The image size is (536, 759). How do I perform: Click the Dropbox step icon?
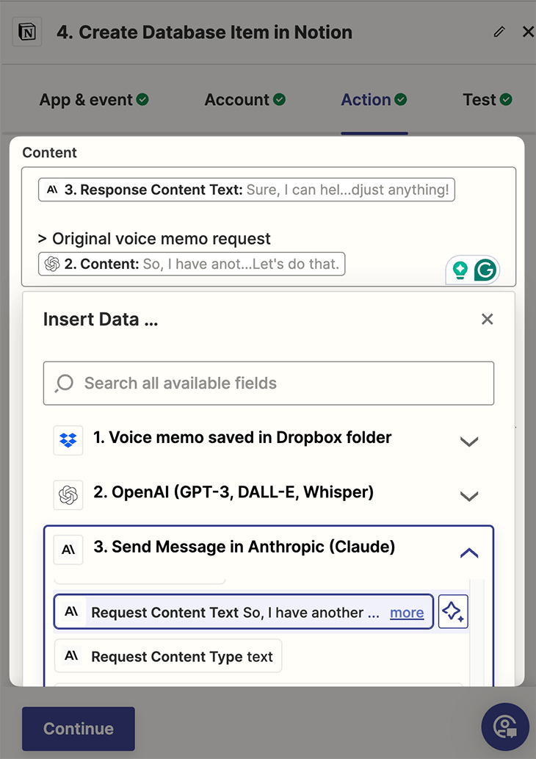(x=68, y=440)
